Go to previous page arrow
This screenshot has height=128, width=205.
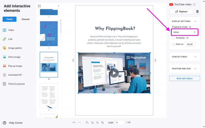[x=73, y=60]
